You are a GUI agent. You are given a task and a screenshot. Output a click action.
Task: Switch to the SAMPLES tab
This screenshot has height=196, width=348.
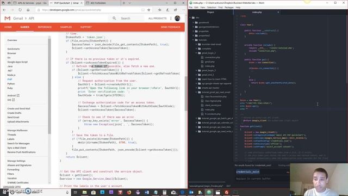[66, 27]
